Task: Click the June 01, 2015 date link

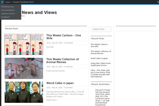Action: pos(57,43)
